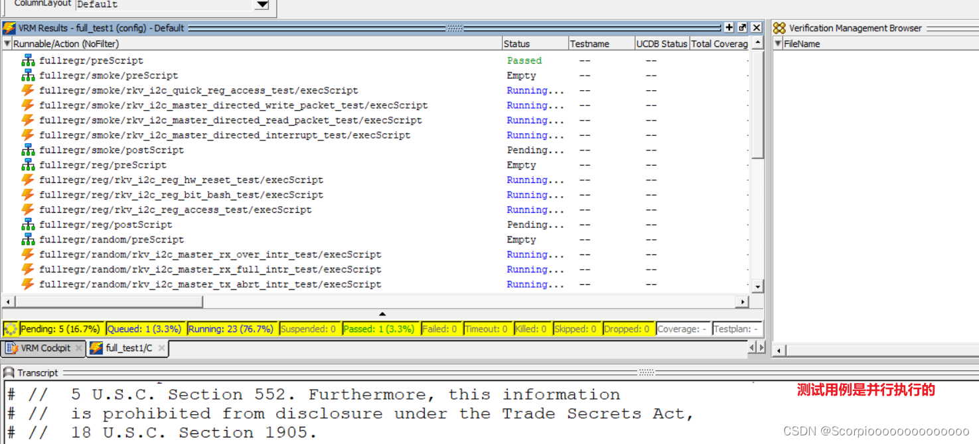The image size is (979, 444).
Task: Click the tree icon for fullregr/random/preScript
Action: (28, 239)
